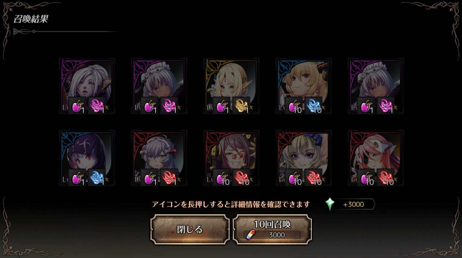Tap red butterfly icon on silver-haired girl
Screen dimensions: 462x258
click(x=169, y=178)
